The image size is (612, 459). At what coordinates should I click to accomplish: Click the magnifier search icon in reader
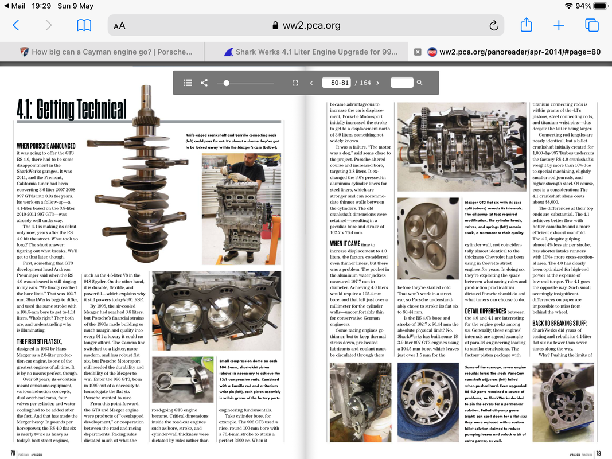click(x=420, y=83)
